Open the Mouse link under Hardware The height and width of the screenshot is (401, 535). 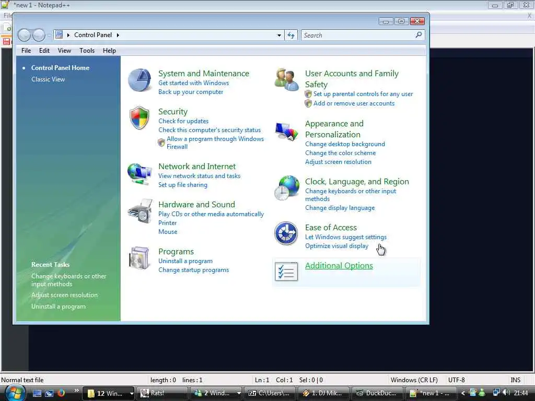(x=168, y=231)
